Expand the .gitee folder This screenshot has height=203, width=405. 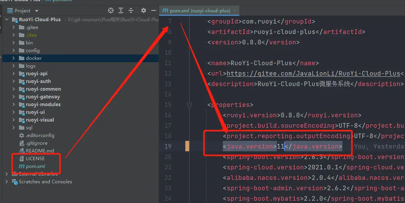pos(14,27)
